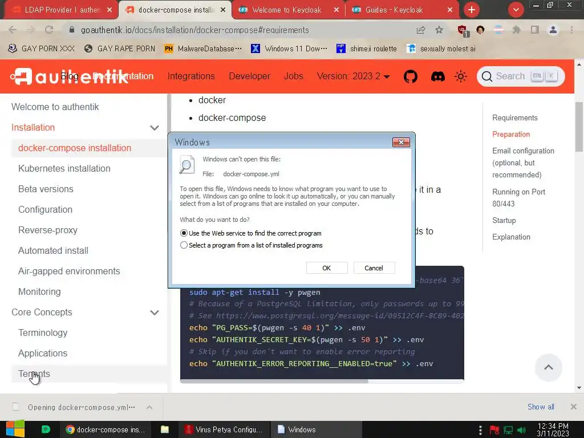Click Show all downloads
The height and width of the screenshot is (438, 584).
[x=541, y=407]
